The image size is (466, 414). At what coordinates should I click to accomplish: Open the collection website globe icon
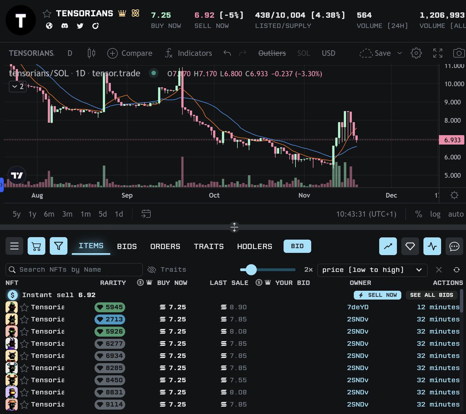(49, 26)
